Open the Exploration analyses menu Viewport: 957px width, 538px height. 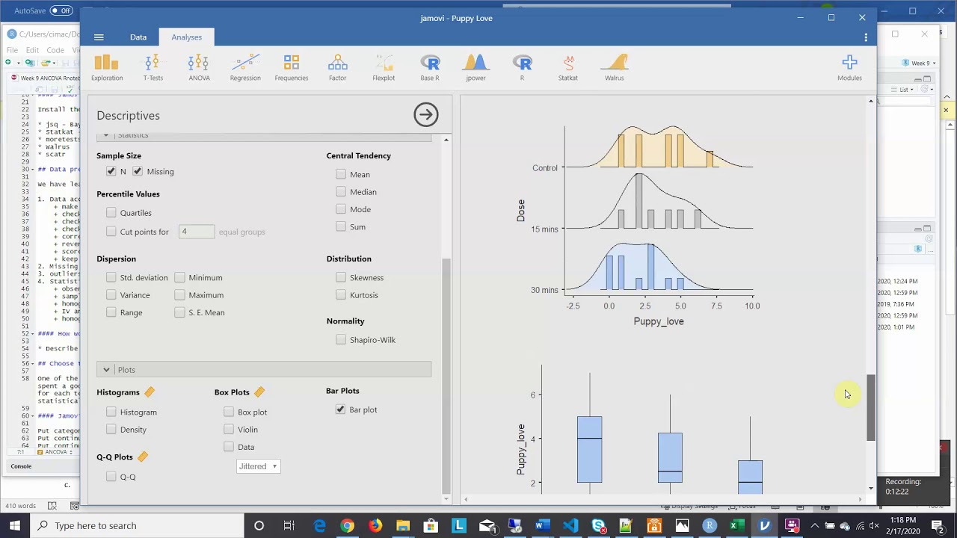[107, 67]
